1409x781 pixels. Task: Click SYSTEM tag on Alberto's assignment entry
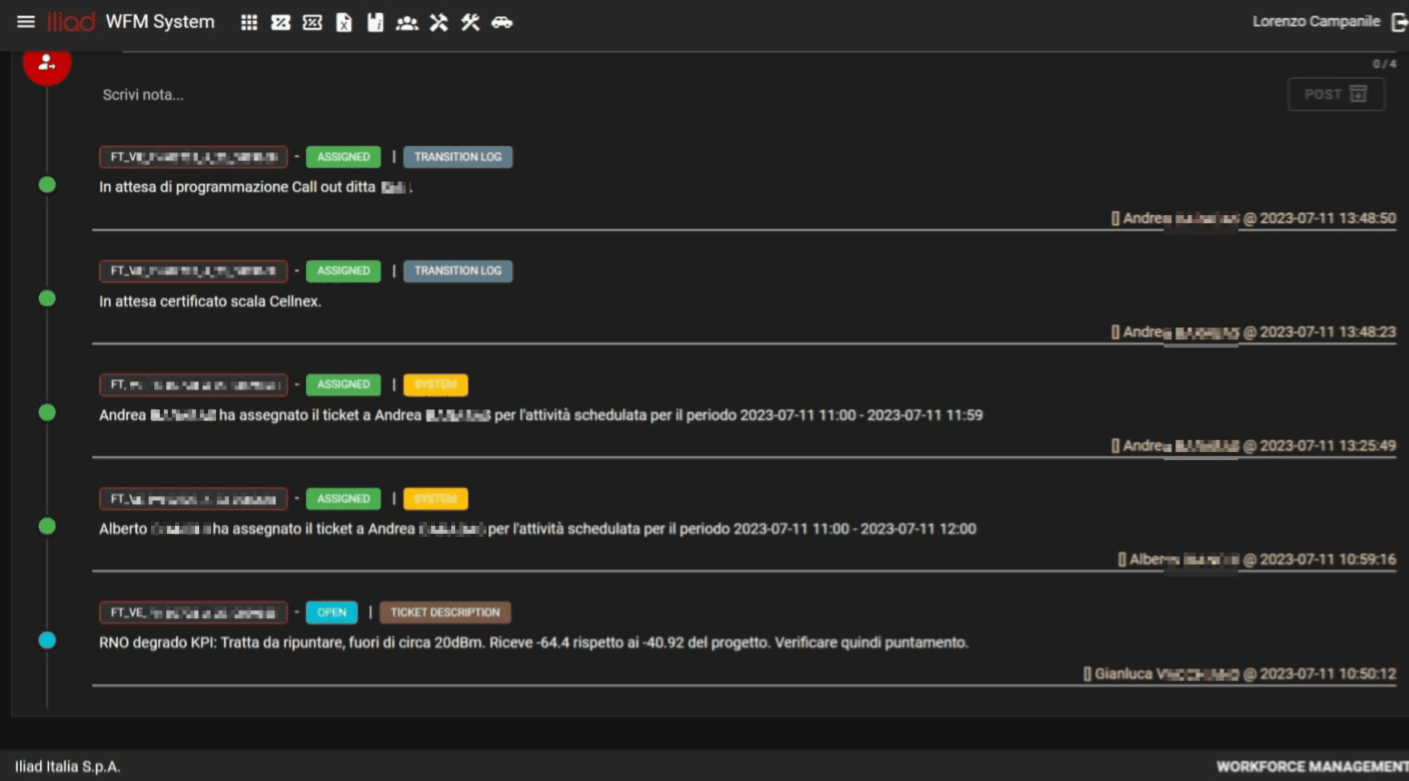(x=435, y=498)
